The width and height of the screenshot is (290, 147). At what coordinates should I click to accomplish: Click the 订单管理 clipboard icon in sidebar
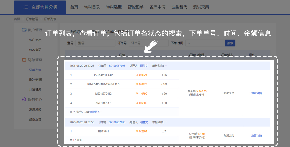tap(24, 60)
